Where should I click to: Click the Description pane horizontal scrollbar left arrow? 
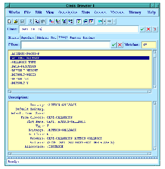click(x=10, y=154)
